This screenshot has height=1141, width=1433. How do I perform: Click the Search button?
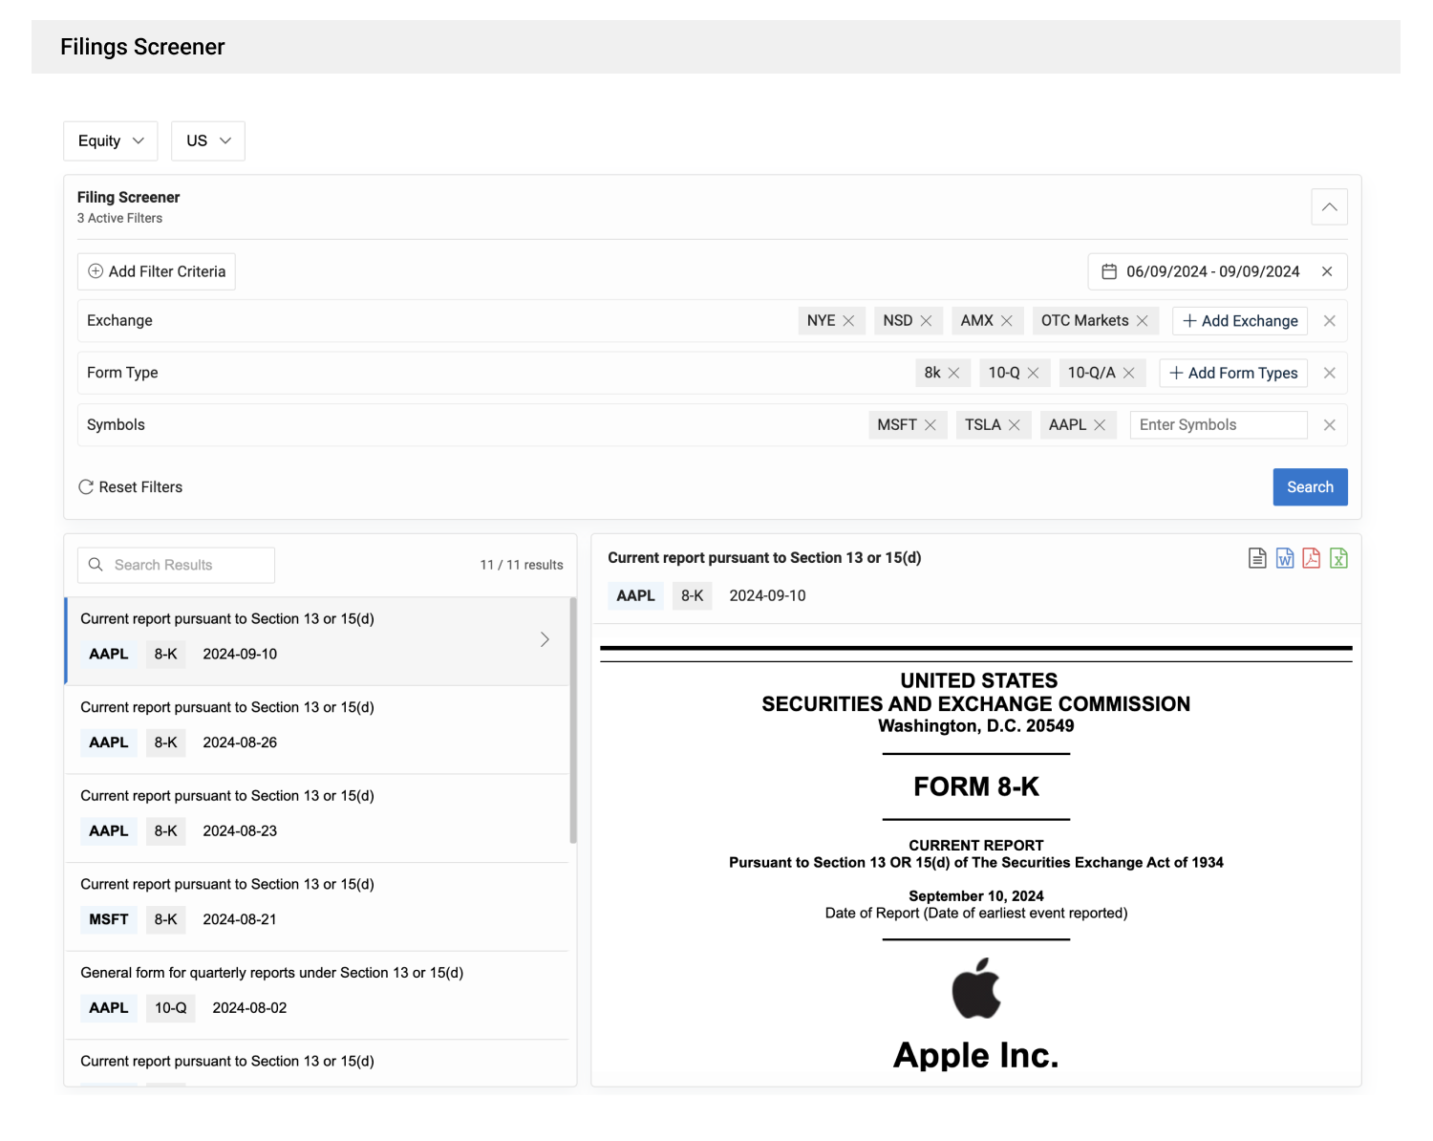click(x=1310, y=486)
